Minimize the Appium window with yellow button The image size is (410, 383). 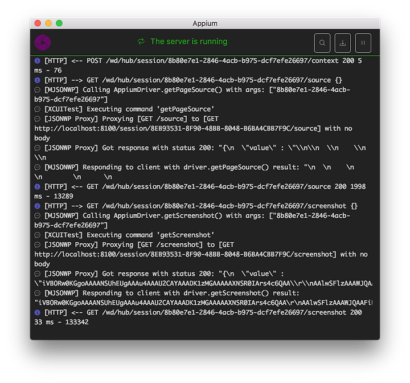click(x=48, y=23)
